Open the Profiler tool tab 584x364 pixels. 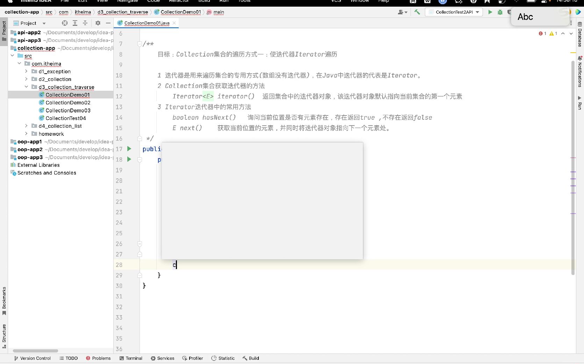tap(193, 358)
